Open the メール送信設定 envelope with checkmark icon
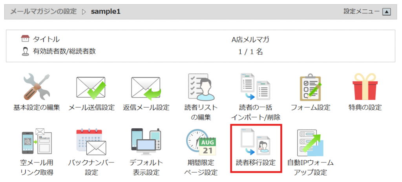 [x=91, y=88]
